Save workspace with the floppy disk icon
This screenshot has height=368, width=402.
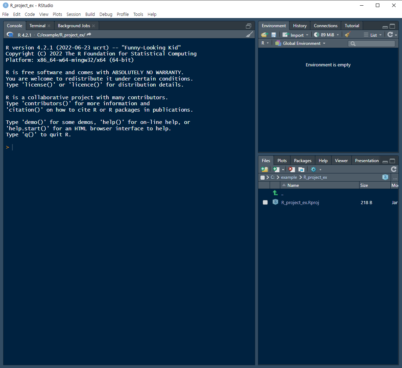coord(274,35)
